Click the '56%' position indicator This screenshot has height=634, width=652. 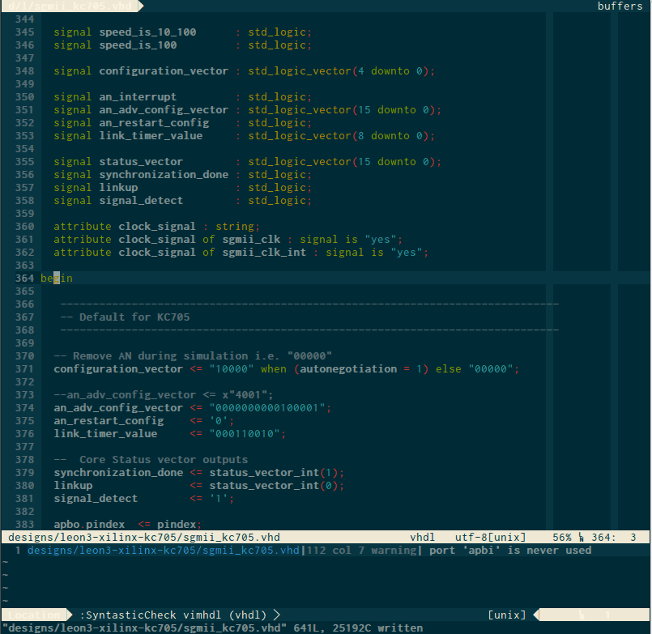562,537
